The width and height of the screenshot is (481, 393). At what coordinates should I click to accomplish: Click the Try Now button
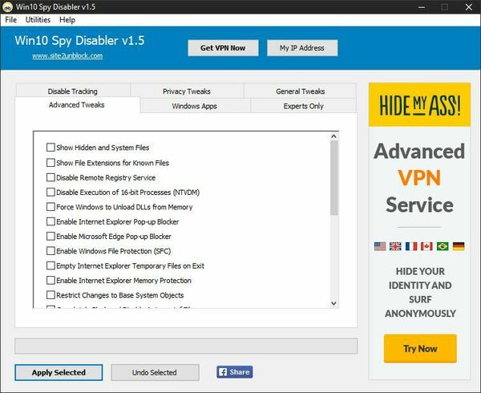tap(420, 349)
